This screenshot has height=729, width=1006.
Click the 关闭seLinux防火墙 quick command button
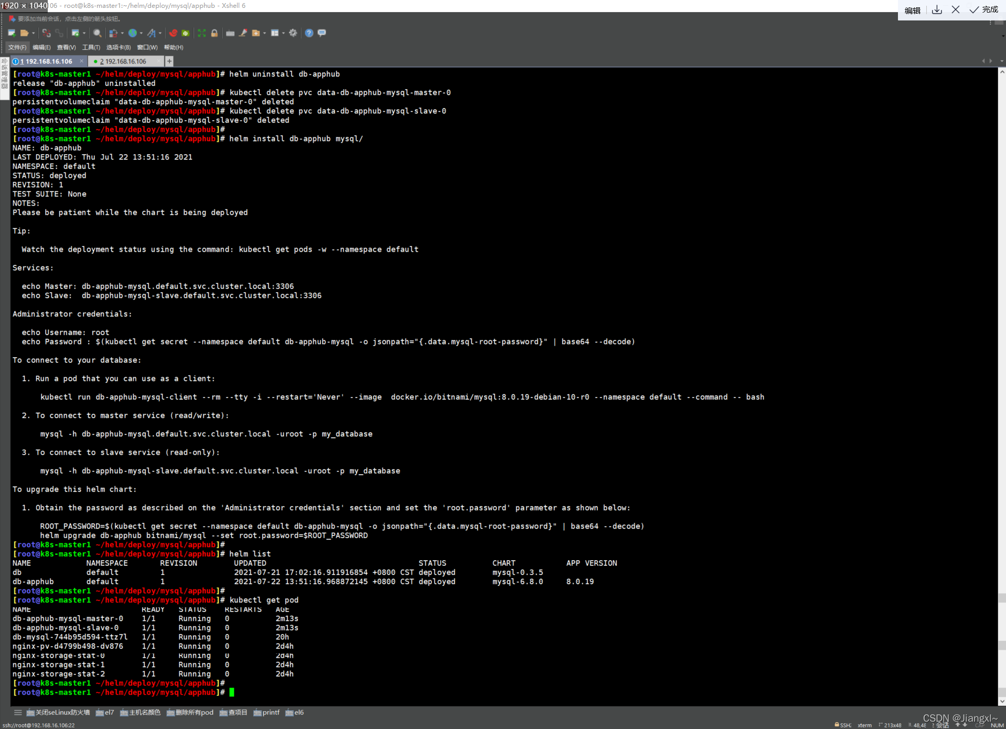click(x=58, y=713)
